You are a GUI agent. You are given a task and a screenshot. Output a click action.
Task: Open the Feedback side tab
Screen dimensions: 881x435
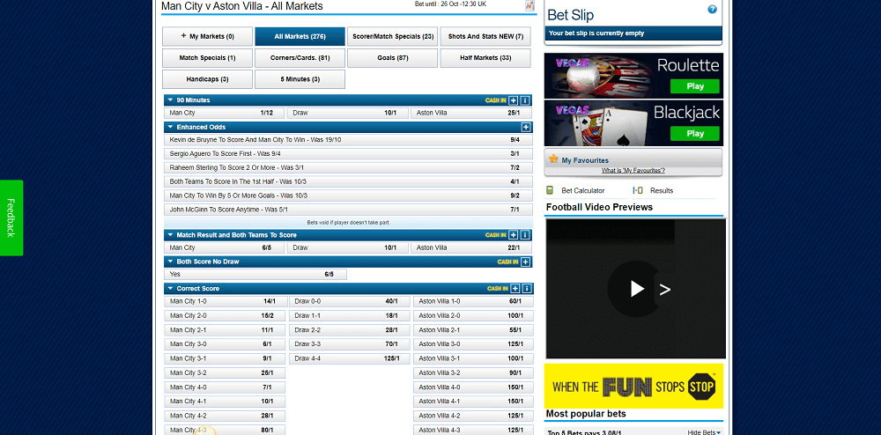tap(11, 217)
